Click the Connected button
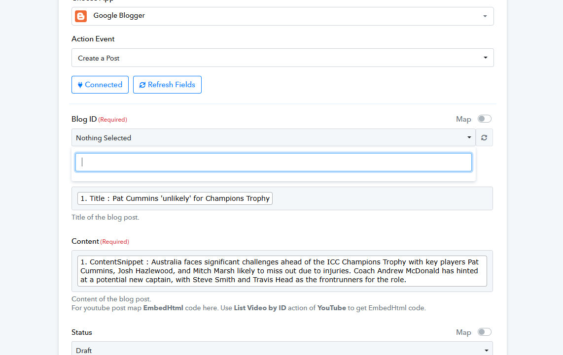This screenshot has height=355, width=563. tap(100, 85)
